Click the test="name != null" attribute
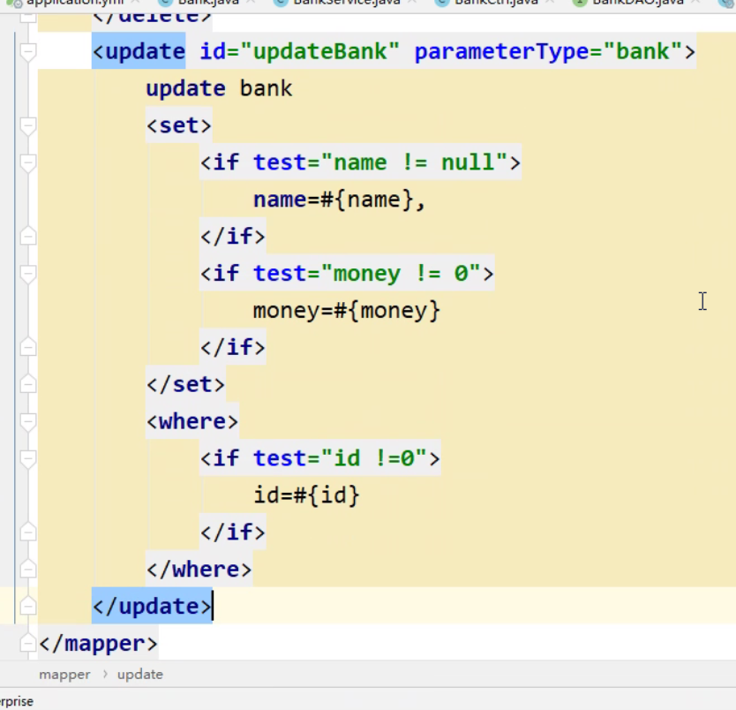The width and height of the screenshot is (736, 710). coord(380,162)
